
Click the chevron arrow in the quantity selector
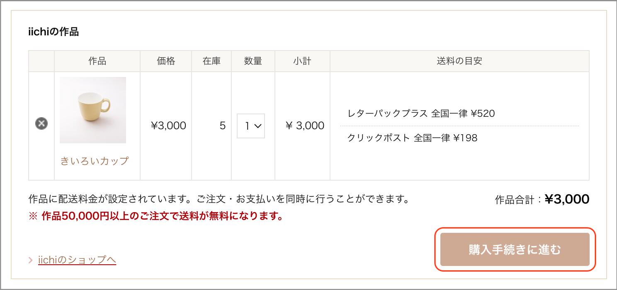257,126
